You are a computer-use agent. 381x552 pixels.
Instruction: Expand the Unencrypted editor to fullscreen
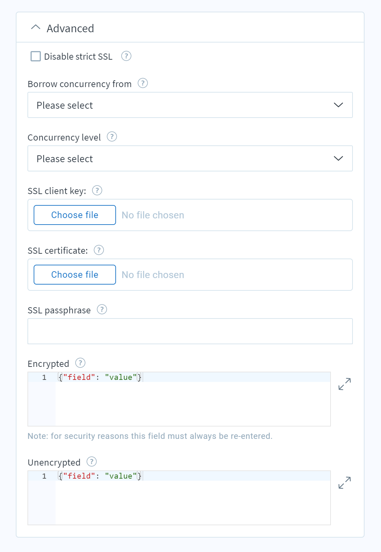click(x=345, y=483)
